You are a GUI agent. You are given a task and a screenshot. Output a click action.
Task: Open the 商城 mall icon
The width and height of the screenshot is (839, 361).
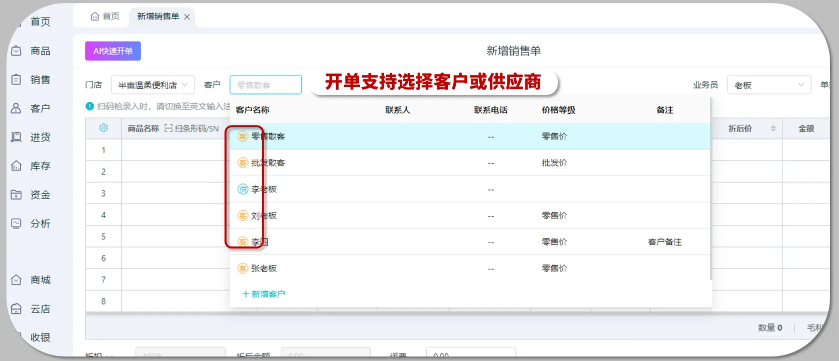click(x=17, y=280)
